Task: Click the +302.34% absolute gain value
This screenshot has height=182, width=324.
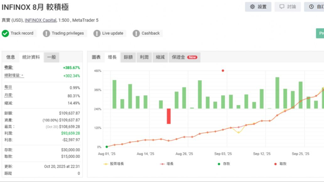Action: click(71, 76)
